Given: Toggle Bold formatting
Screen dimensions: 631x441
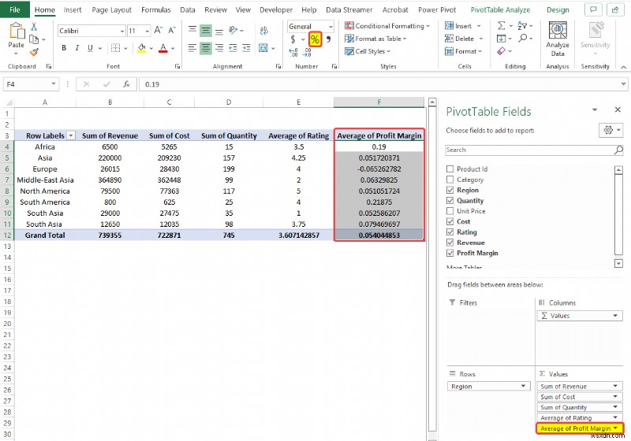Looking at the screenshot, I should [x=64, y=48].
